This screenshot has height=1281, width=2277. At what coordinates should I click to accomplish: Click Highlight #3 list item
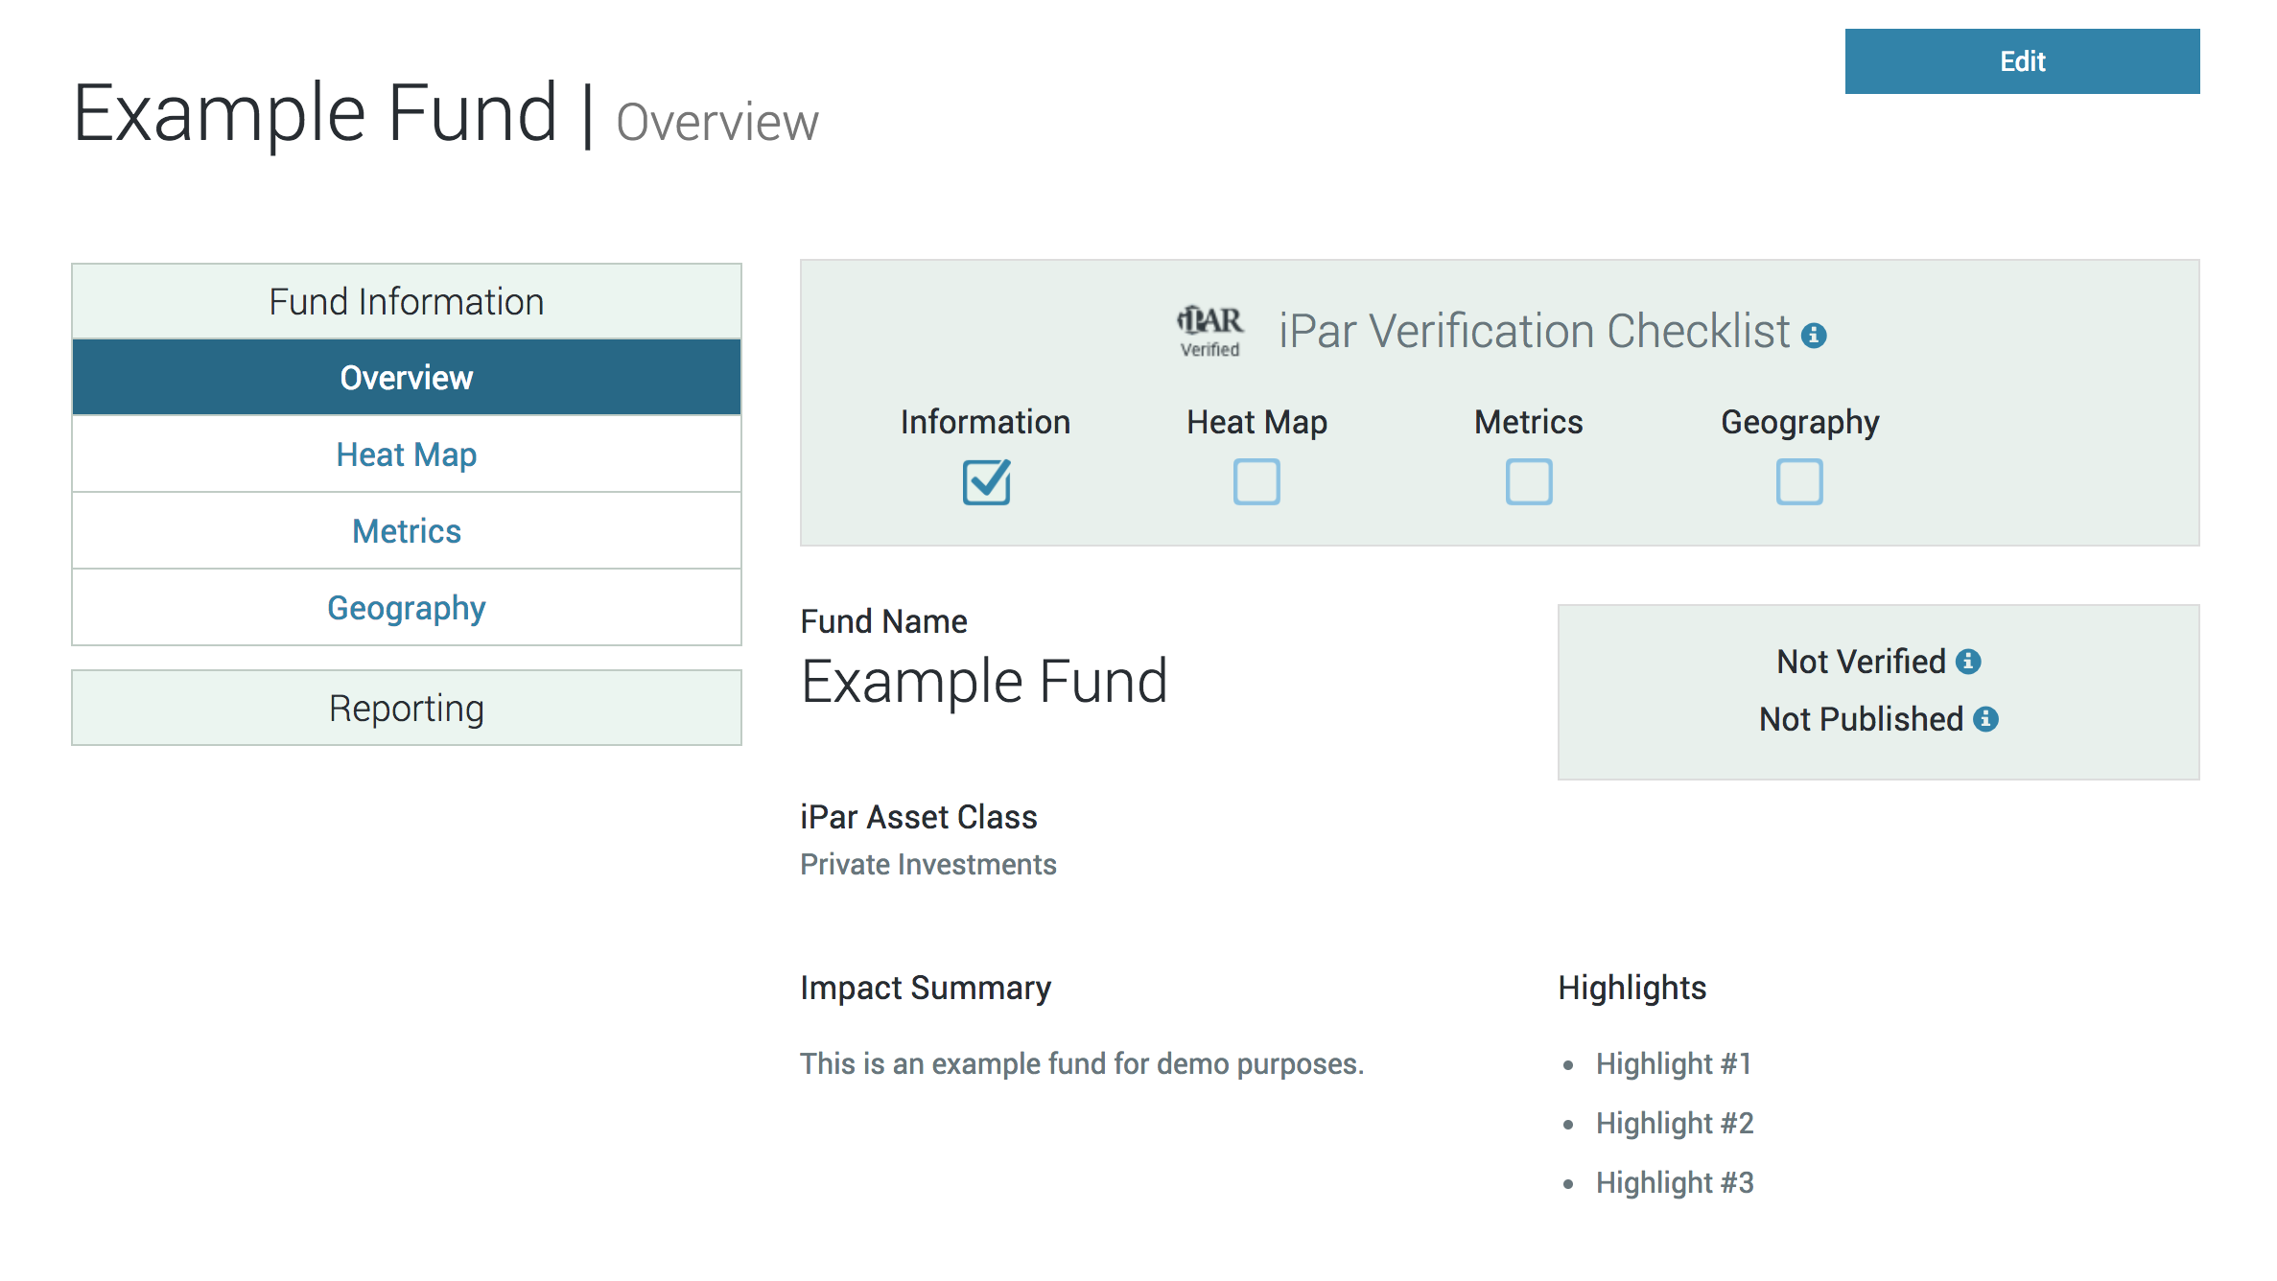[1674, 1182]
